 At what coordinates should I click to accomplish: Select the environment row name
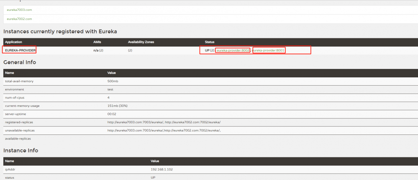(x=14, y=89)
